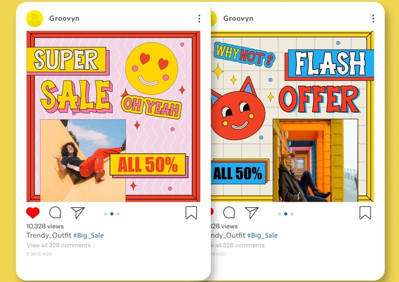399x282 pixels.
Task: View all 328 comments on right post
Action: tap(238, 245)
